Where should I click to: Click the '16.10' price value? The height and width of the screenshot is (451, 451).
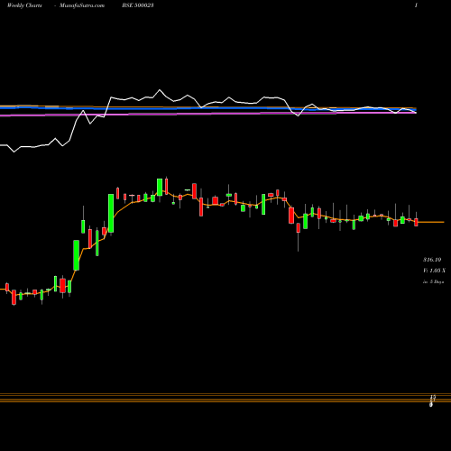432,260
